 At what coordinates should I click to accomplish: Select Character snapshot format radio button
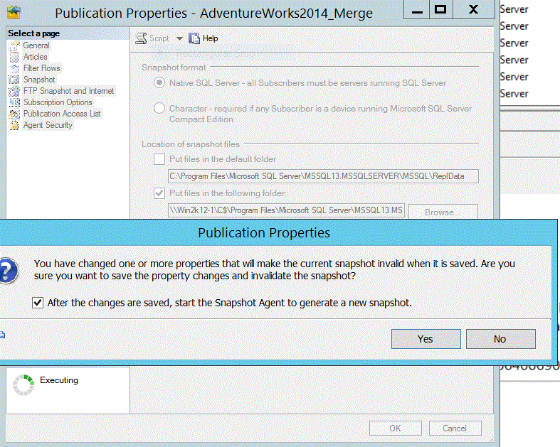[x=159, y=108]
